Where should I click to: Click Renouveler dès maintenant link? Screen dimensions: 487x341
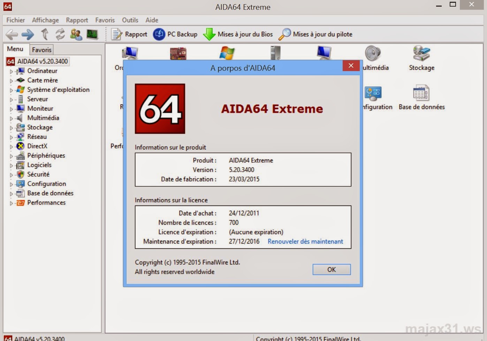tap(305, 241)
